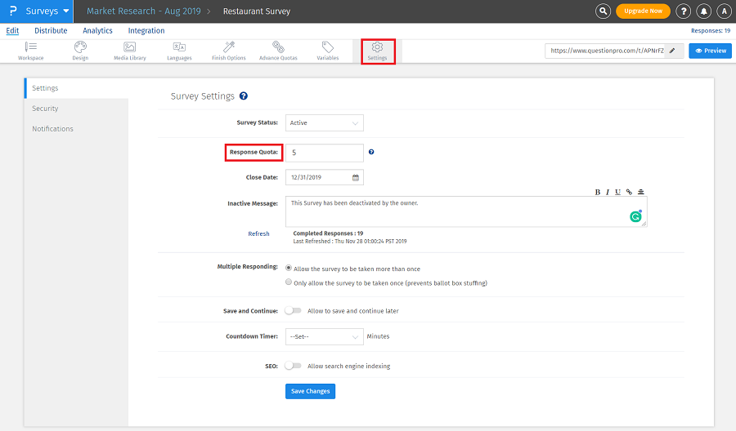This screenshot has width=736, height=431.
Task: Enable the Save and Continue toggle
Action: point(293,311)
